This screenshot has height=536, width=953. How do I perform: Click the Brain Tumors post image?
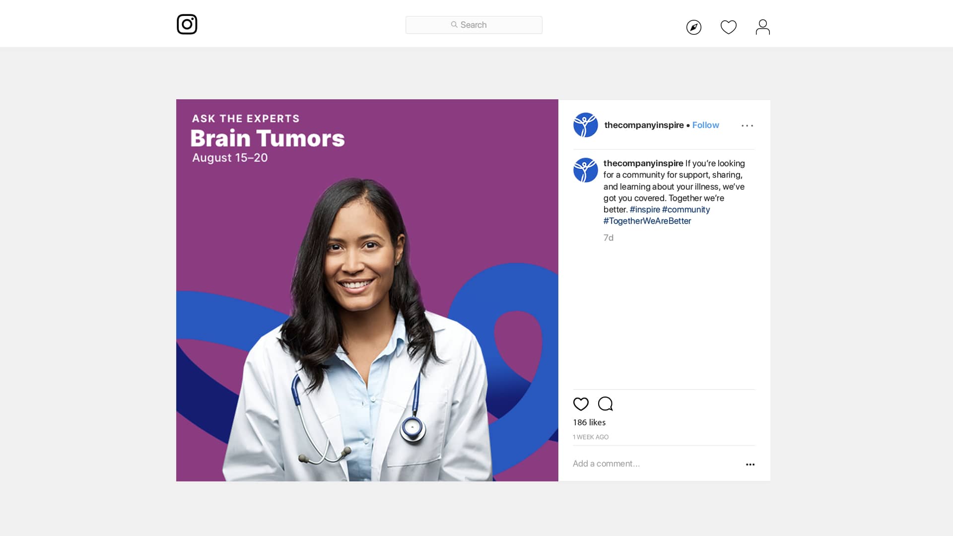(367, 290)
